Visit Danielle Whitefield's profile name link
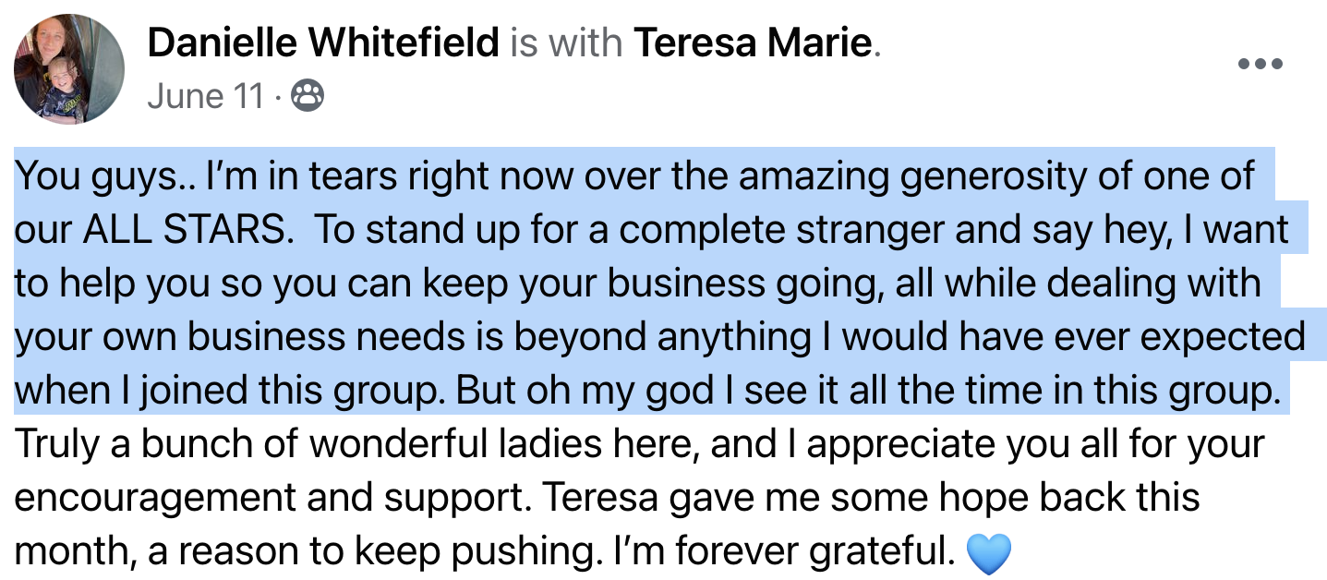 tap(323, 42)
